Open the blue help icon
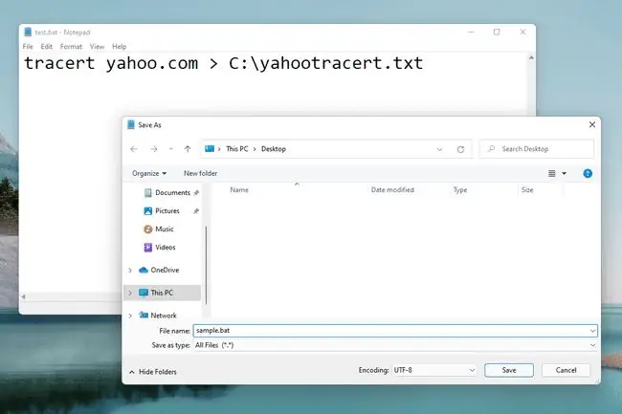 pos(588,173)
